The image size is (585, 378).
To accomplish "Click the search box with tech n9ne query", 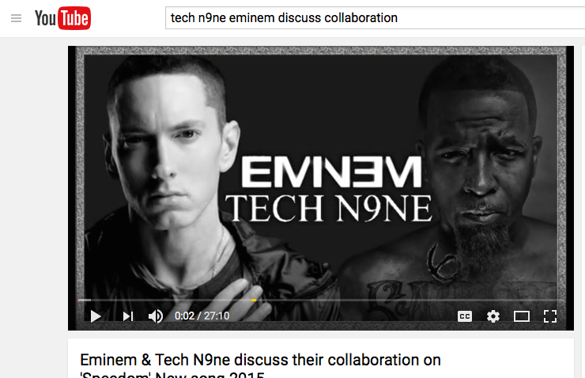I will click(375, 17).
